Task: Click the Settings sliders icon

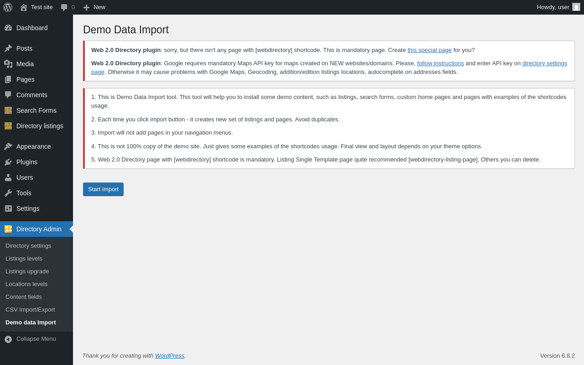Action: click(x=8, y=209)
